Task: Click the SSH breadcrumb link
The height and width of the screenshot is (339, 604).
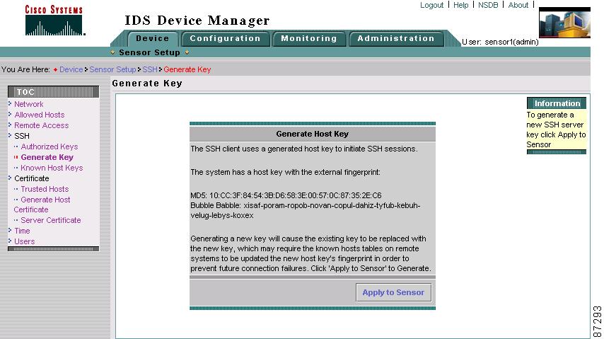Action: 150,69
